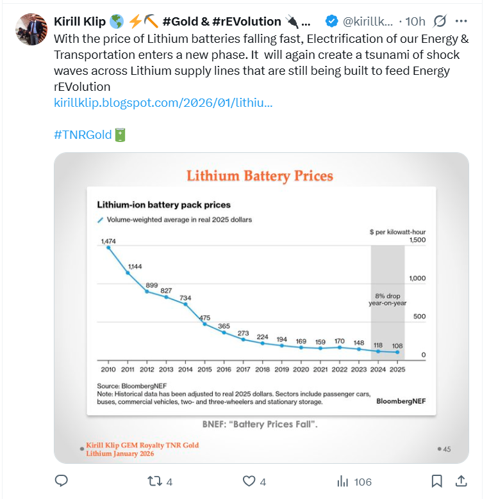
Task: Click the retweet count of 4
Action: (169, 482)
